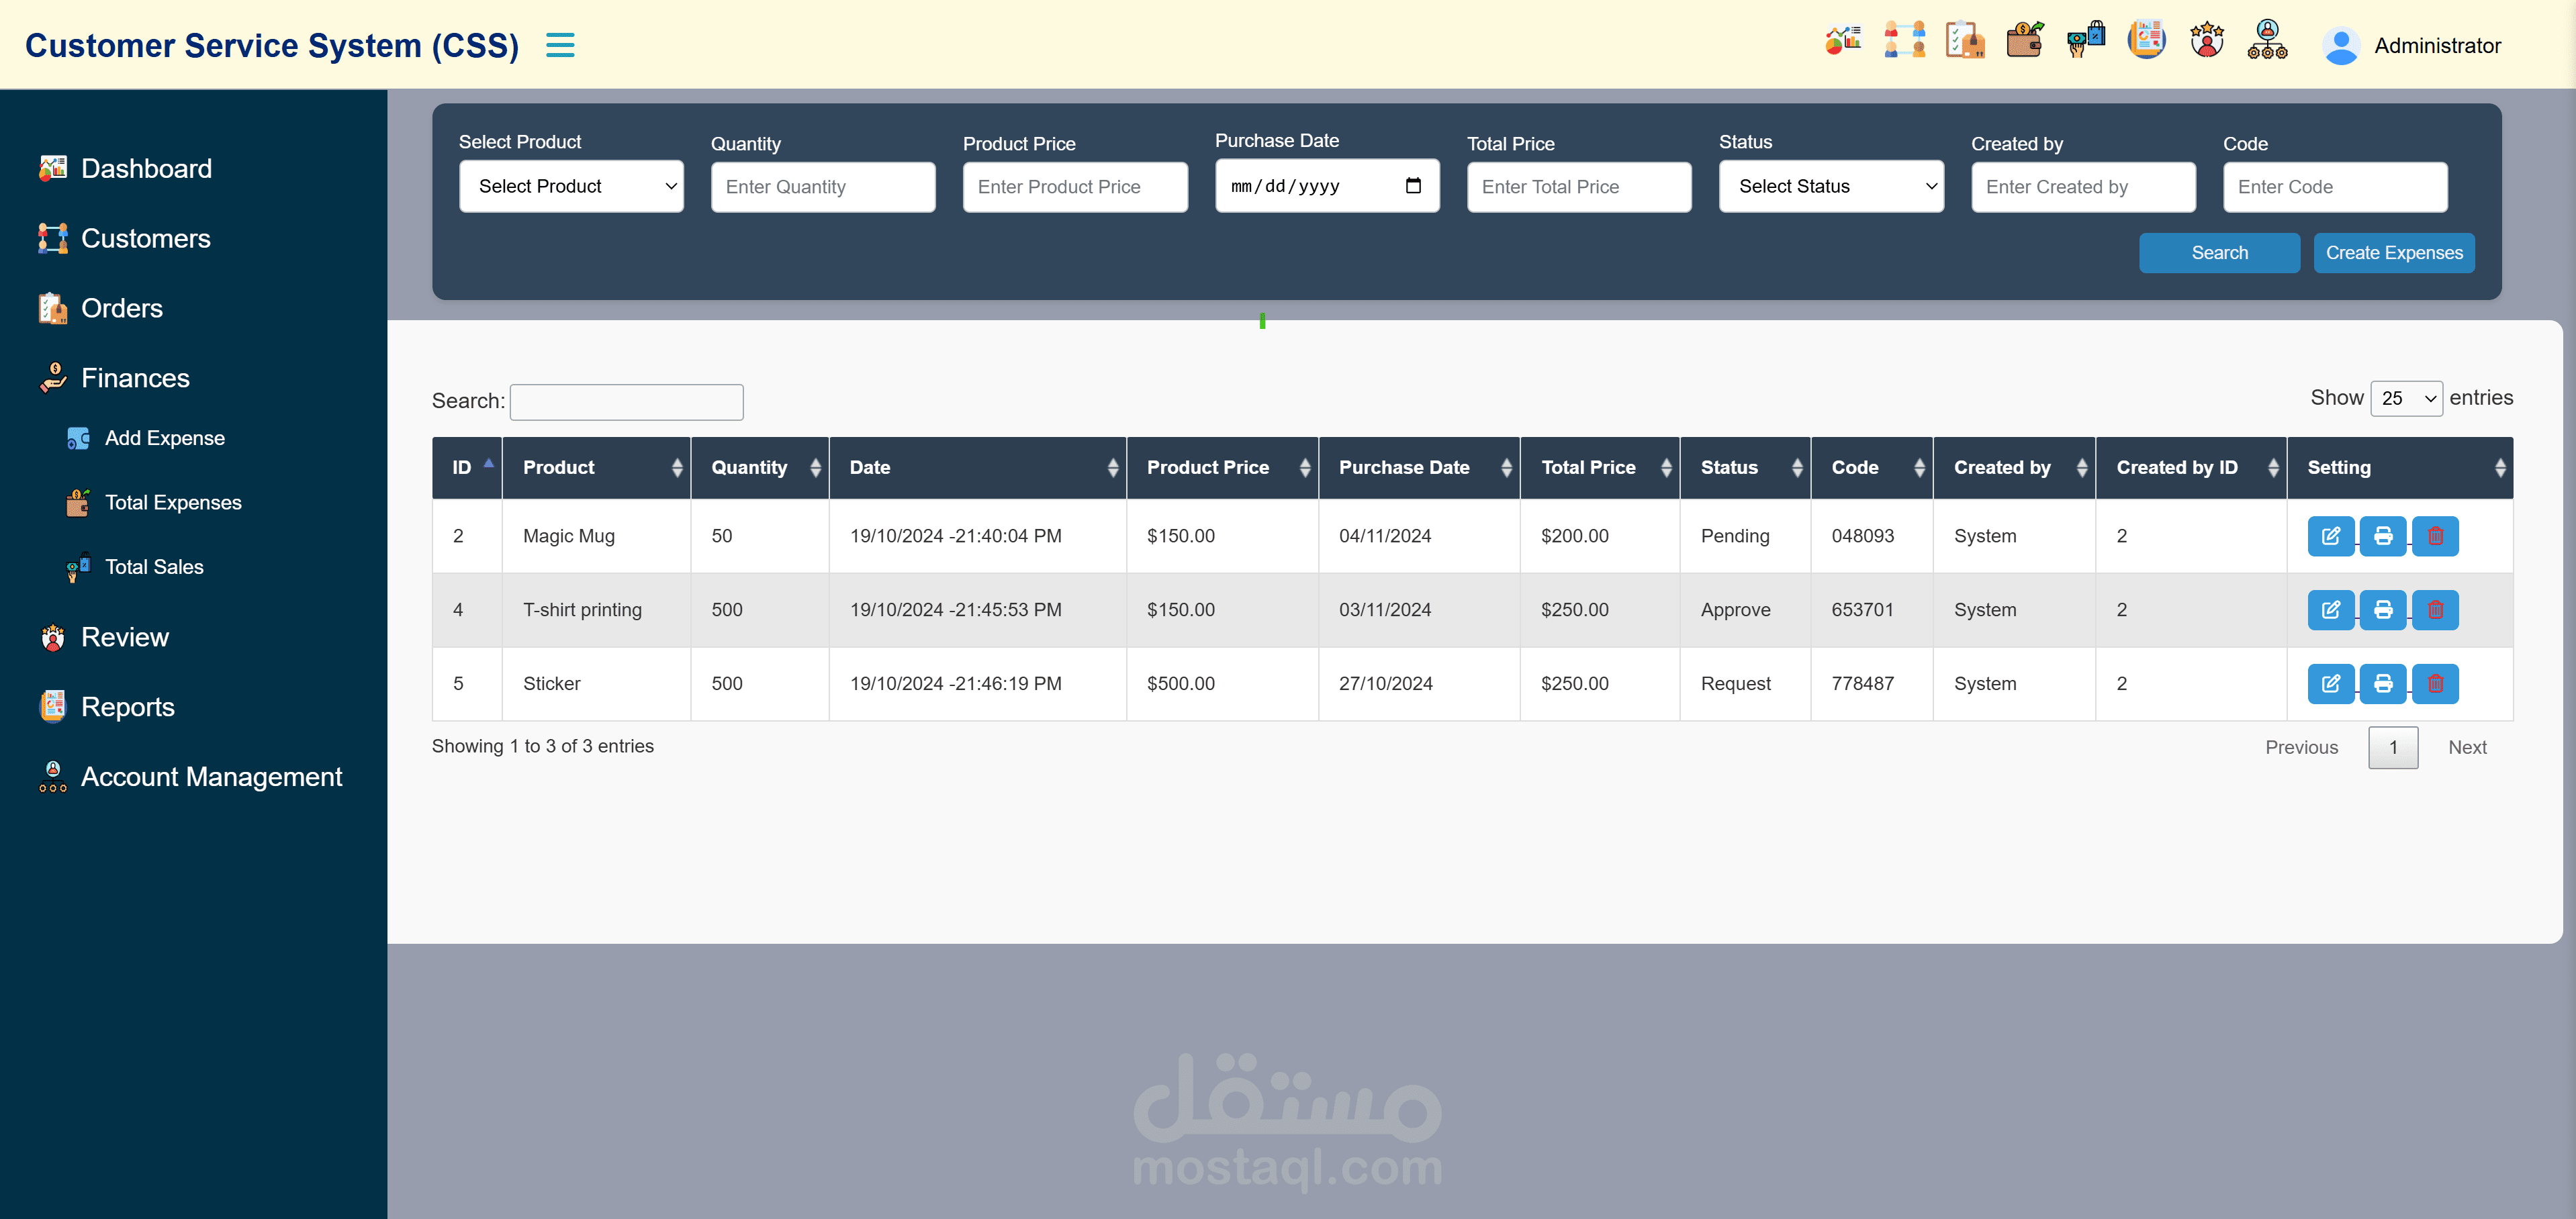The image size is (2576, 1219).
Task: Sort the table by Total Price column
Action: [x=1599, y=468]
